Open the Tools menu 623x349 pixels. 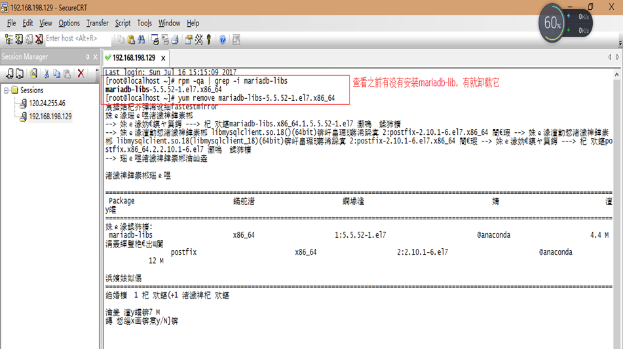[x=145, y=23]
